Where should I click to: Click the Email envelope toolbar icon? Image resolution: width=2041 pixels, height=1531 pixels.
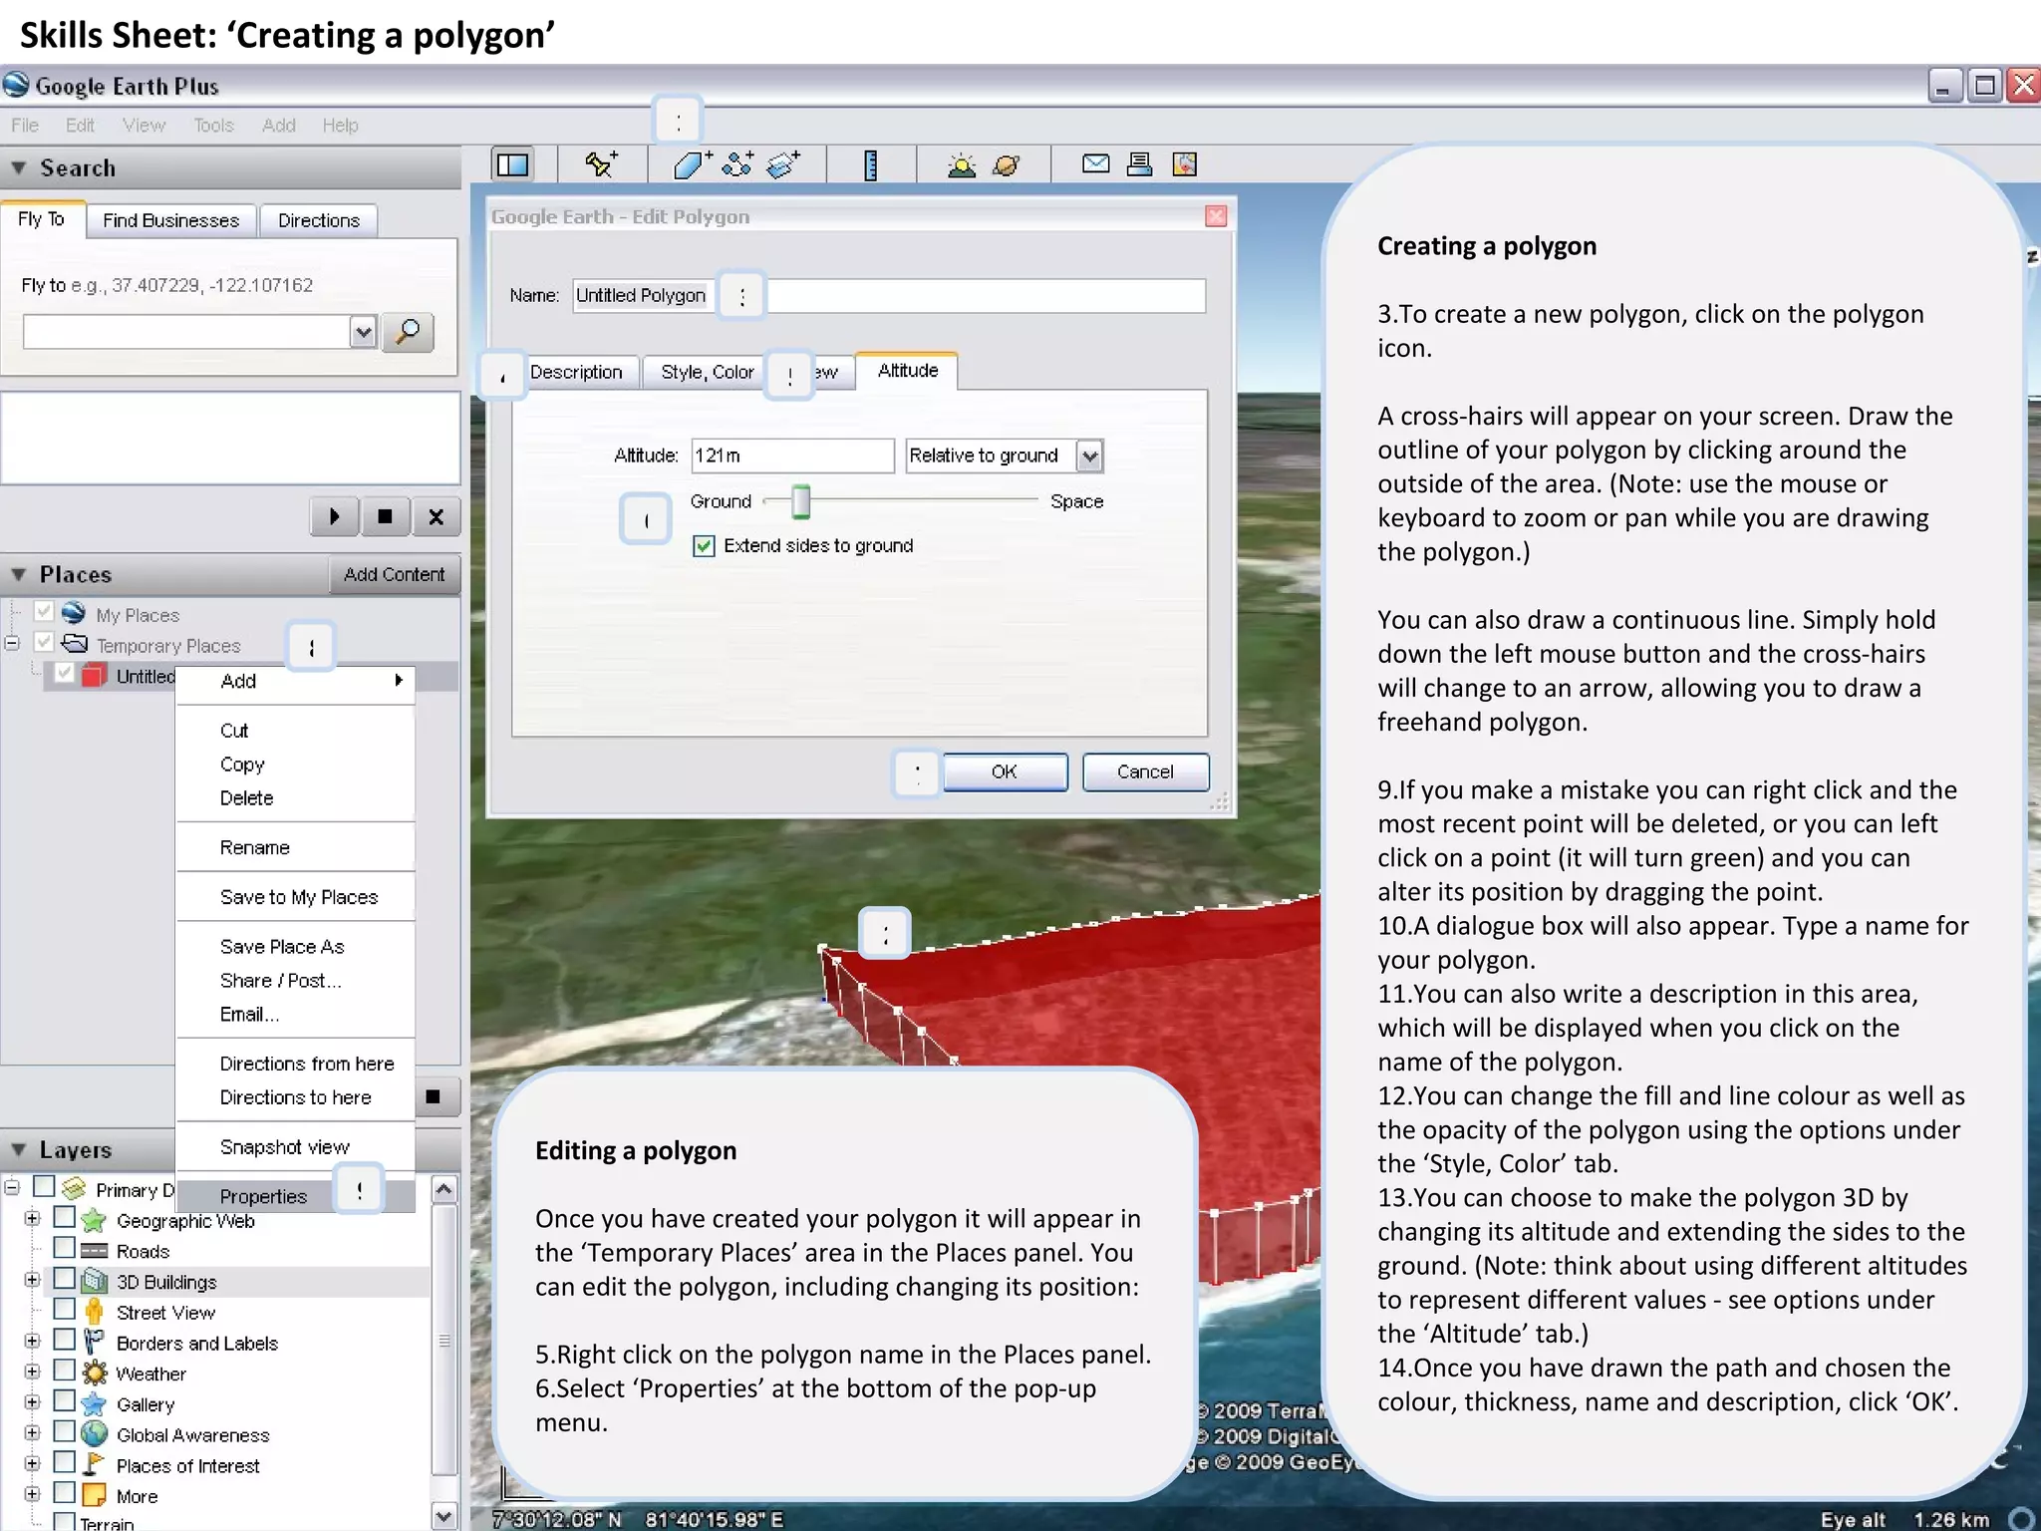(1095, 163)
